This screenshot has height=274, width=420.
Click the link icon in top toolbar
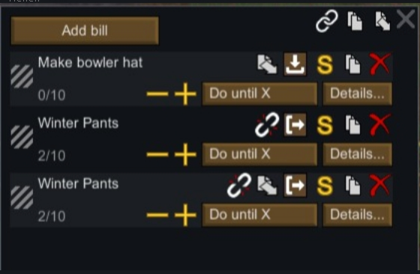tap(326, 21)
